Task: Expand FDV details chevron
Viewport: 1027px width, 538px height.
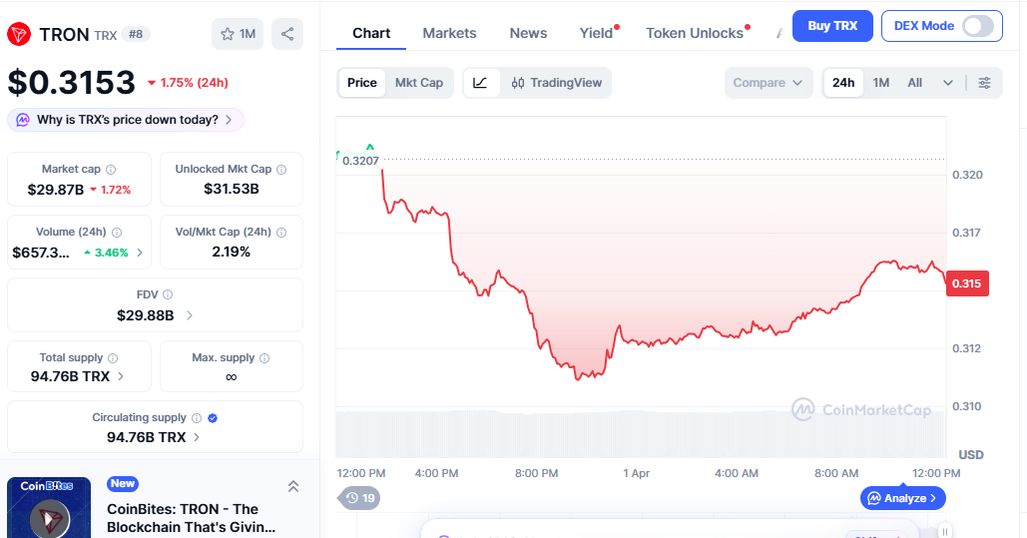Action: 190,315
